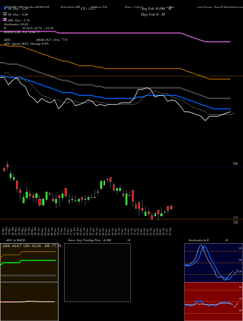Click the green +DY line in ADX panel
Image resolution: width=243 pixels, height=321 pixels.
pyautogui.click(x=38, y=260)
